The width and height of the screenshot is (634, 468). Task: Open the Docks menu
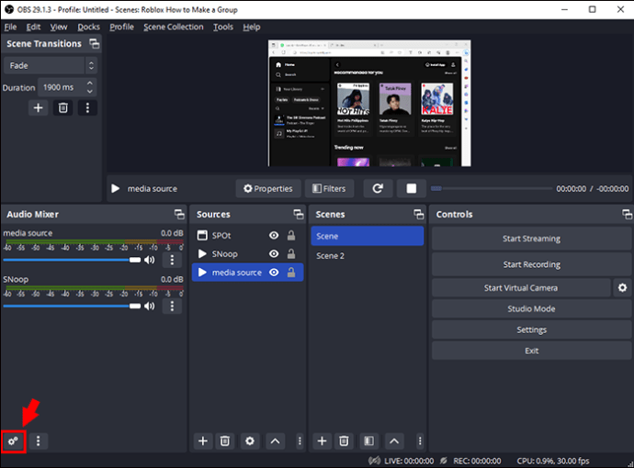point(88,27)
